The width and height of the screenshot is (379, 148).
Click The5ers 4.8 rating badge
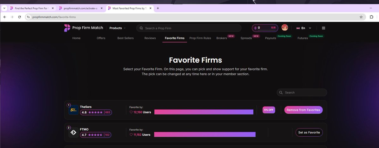tap(96, 112)
